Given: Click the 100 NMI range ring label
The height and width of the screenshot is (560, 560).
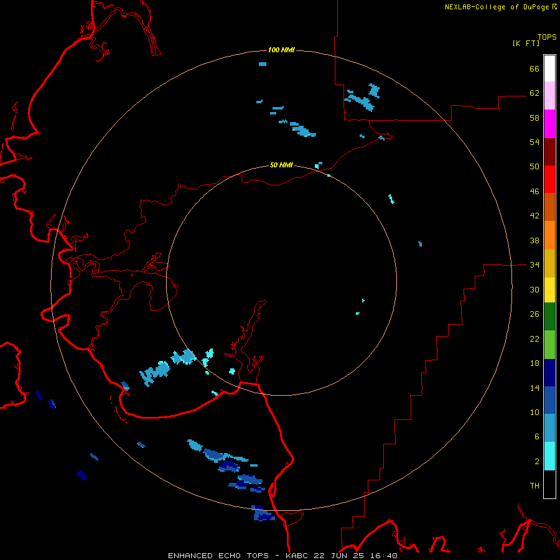Looking at the screenshot, I should [281, 50].
